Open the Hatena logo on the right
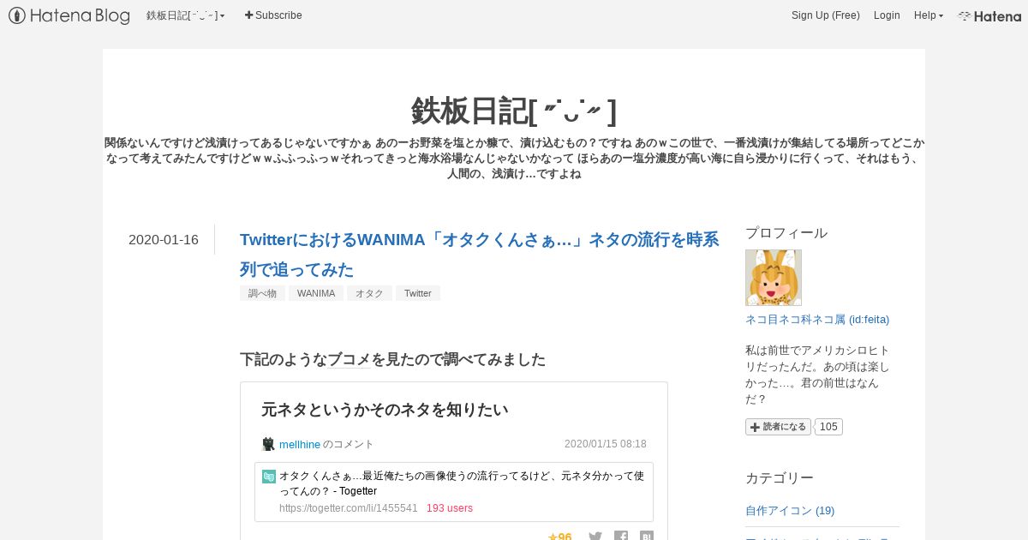Image resolution: width=1028 pixels, height=540 pixels. pos(989,15)
